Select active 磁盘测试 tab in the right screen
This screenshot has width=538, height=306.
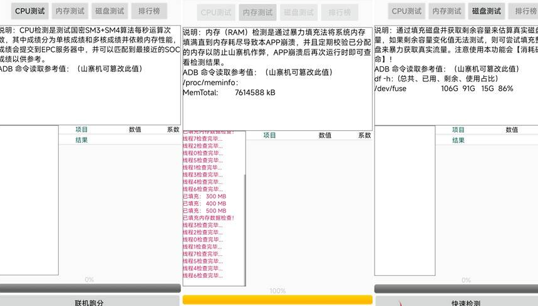pos(487,11)
